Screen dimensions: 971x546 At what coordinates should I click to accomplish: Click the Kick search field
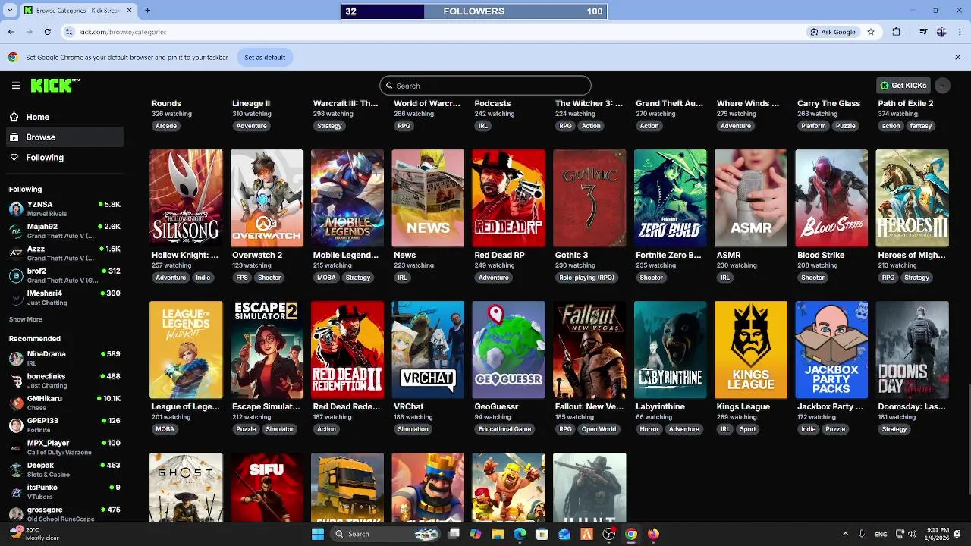pos(485,86)
